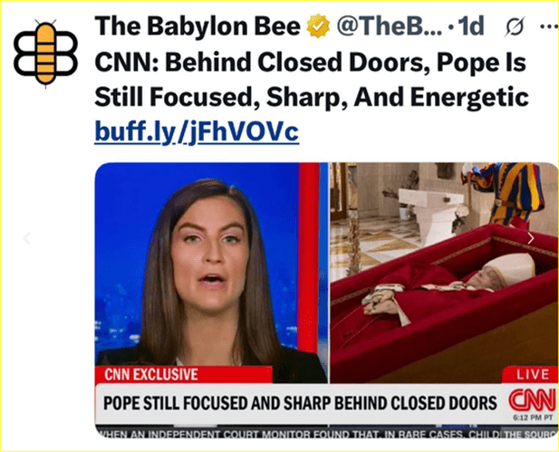559x452 pixels.
Task: Click the scrolling news ticker at the bottom
Action: (x=326, y=432)
